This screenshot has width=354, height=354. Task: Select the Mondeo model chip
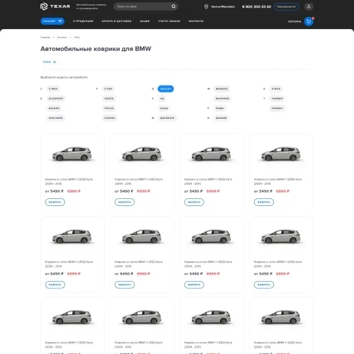222,88
